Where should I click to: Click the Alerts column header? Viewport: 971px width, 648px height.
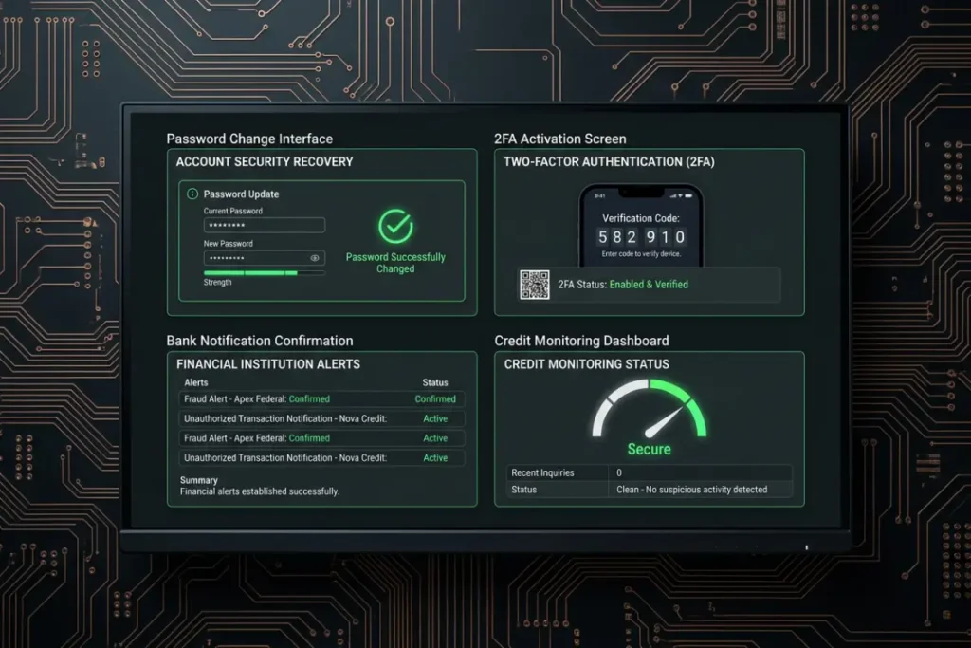pyautogui.click(x=195, y=383)
